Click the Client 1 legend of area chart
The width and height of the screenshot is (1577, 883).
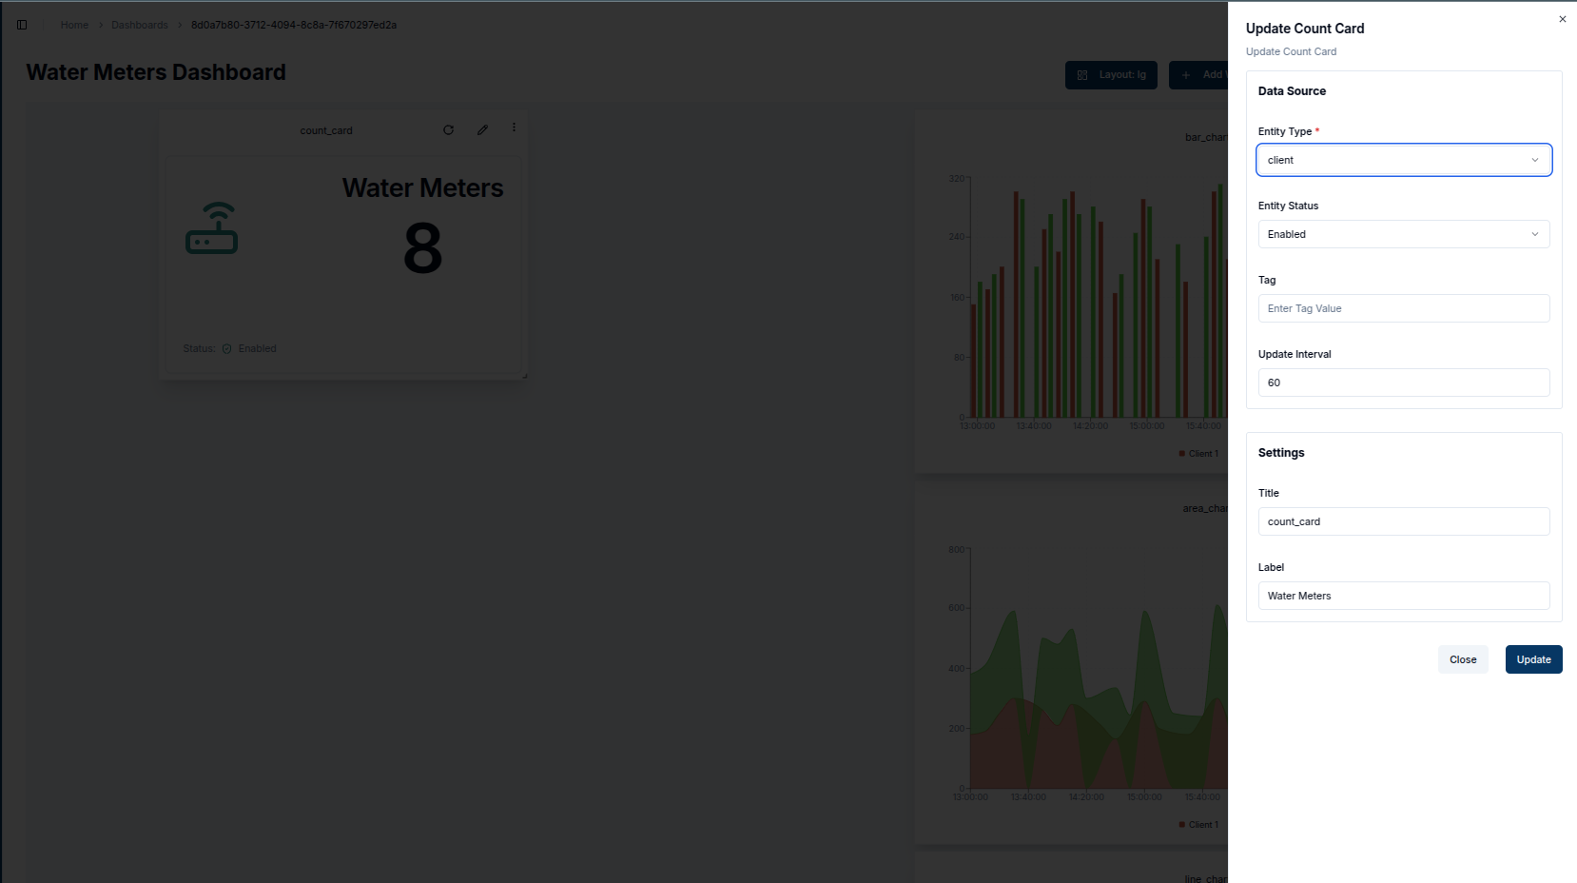pos(1198,825)
